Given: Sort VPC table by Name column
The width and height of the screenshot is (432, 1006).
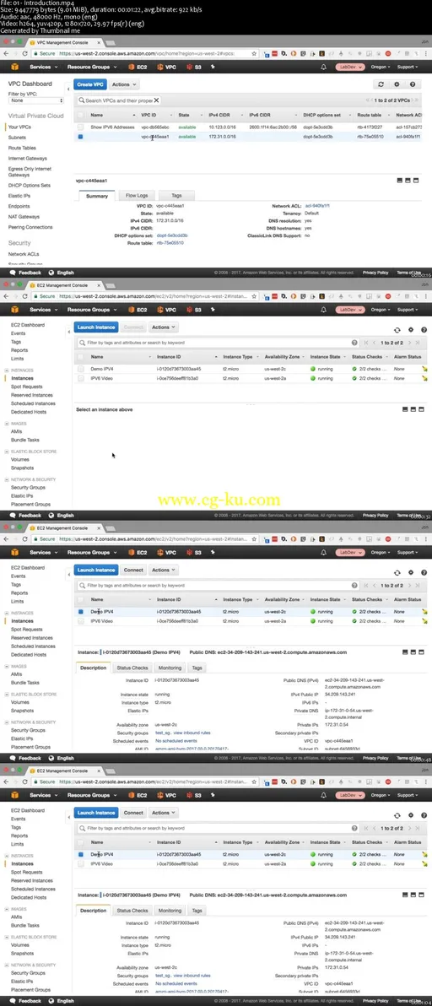Looking at the screenshot, I should (97, 115).
